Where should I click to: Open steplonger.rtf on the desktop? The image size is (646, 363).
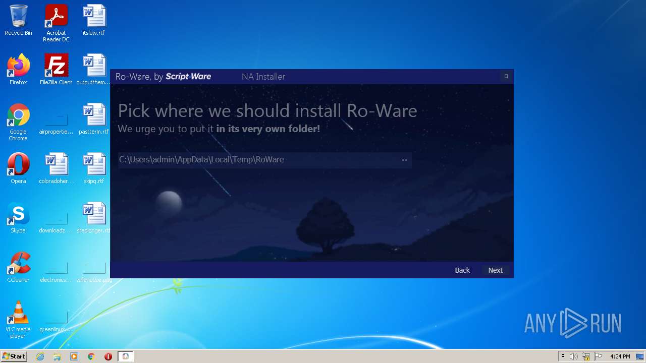(x=94, y=218)
